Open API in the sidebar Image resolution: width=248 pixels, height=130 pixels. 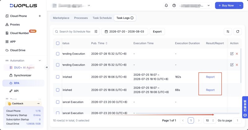16,91
